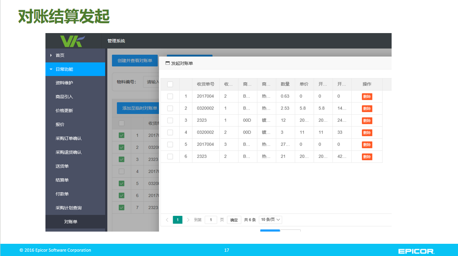Screen dimensions: 458x256
Task: Click the 发起对账单 dialog window icon
Action: 168,63
